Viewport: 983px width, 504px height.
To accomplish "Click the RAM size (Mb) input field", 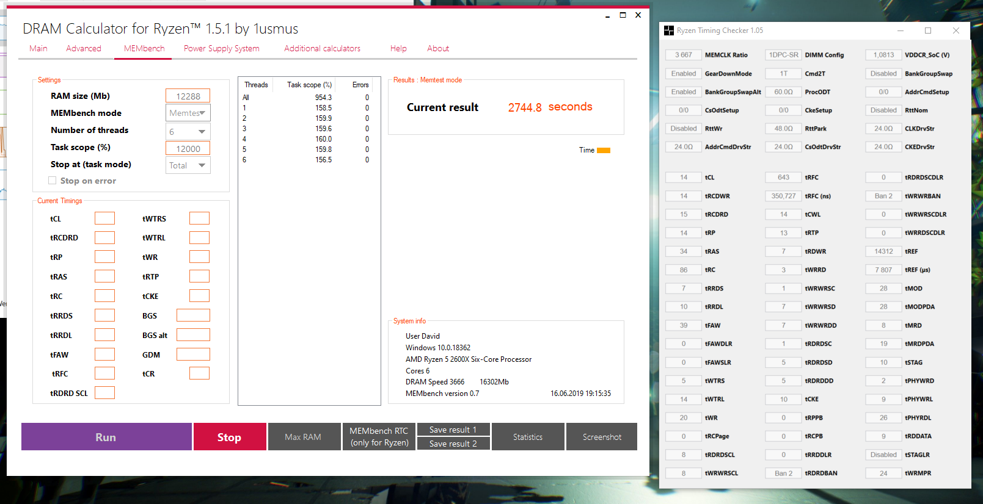I will click(x=188, y=96).
